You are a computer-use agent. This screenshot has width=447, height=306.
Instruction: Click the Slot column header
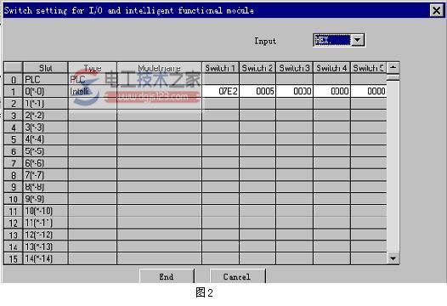(x=45, y=68)
